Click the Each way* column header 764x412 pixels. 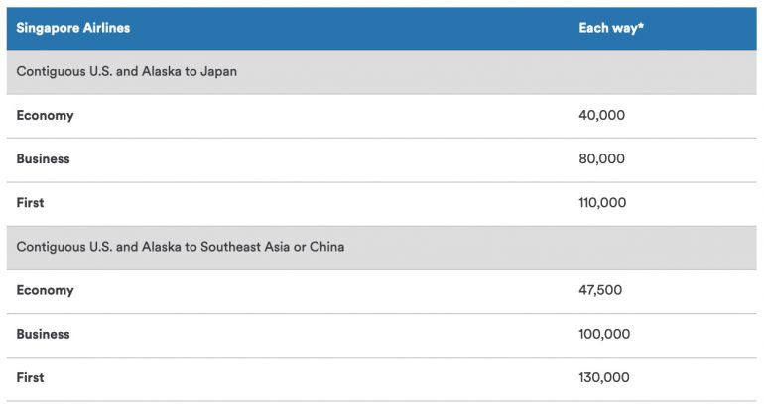(611, 28)
